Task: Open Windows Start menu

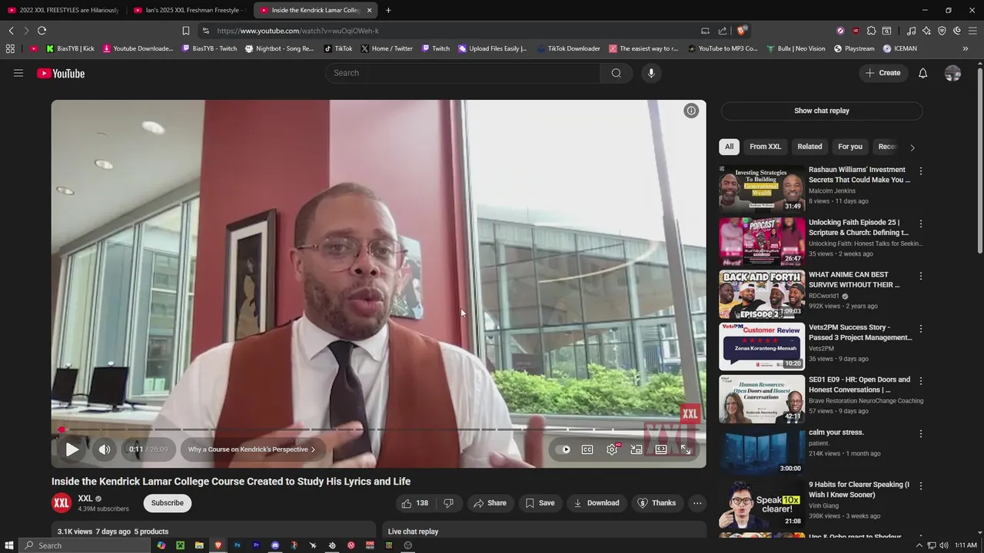Action: [9, 545]
